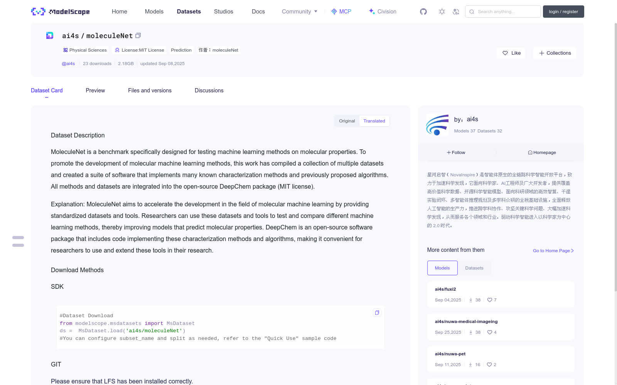This screenshot has width=617, height=385.
Task: Click the Search anything input field
Action: [503, 12]
